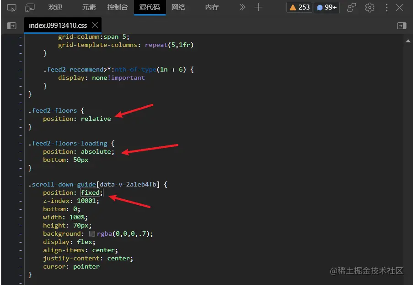Image resolution: width=413 pixels, height=285 pixels.
Task: Click the 'display: flex;' line
Action: tap(69, 242)
